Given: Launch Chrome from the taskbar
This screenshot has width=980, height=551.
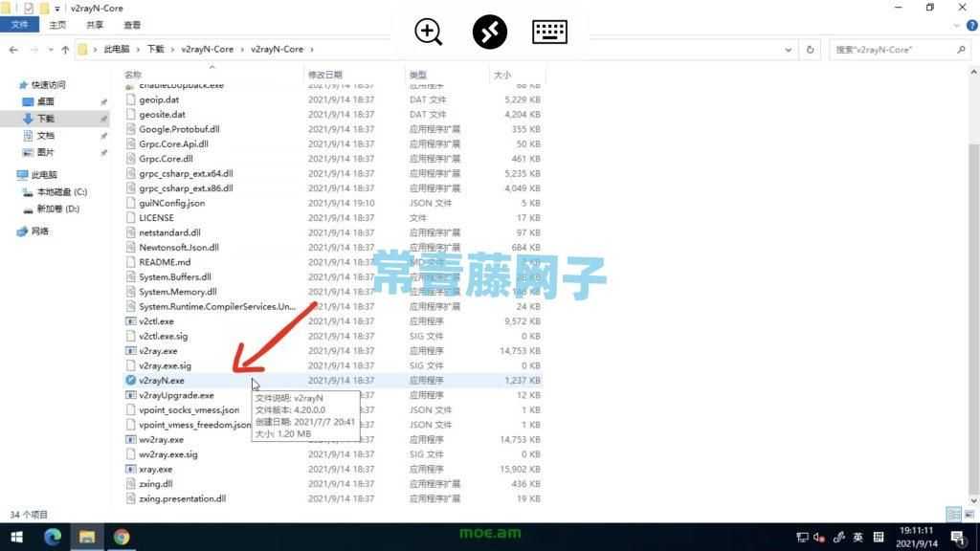Looking at the screenshot, I should click(122, 537).
